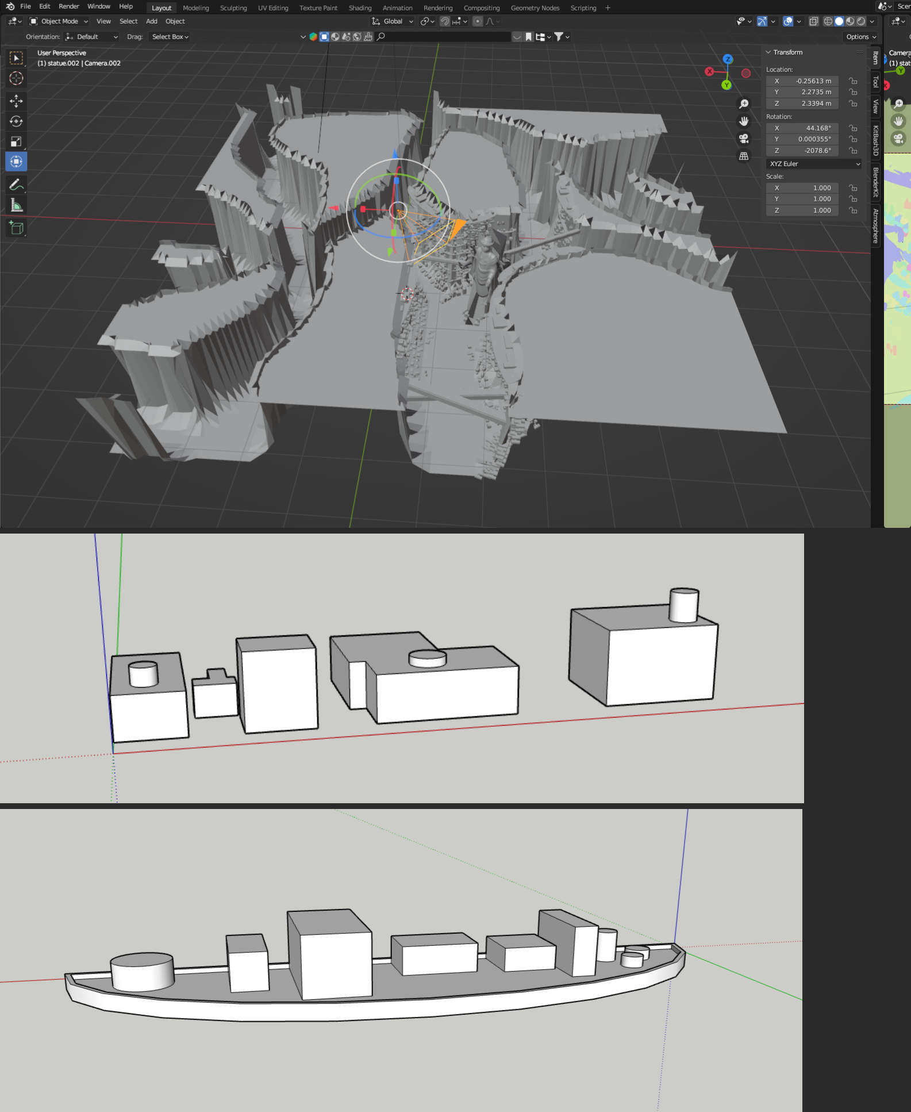The image size is (911, 1112).
Task: Click the blue Z axis on navigation gizmo
Action: coord(728,59)
